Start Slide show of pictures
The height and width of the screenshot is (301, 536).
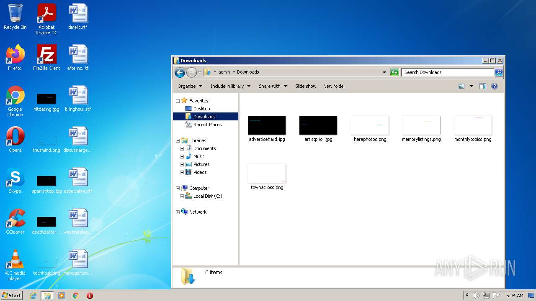coord(306,86)
